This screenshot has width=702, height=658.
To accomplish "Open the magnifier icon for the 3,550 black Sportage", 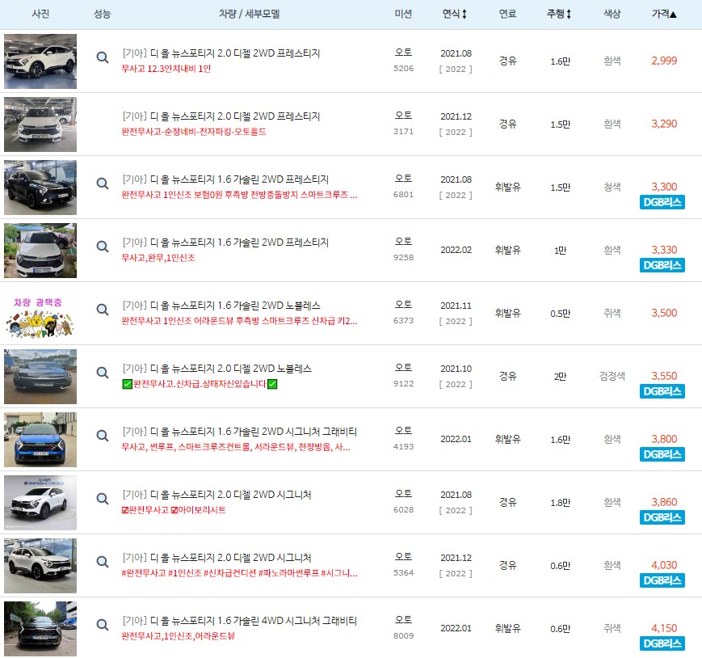I will (x=103, y=373).
